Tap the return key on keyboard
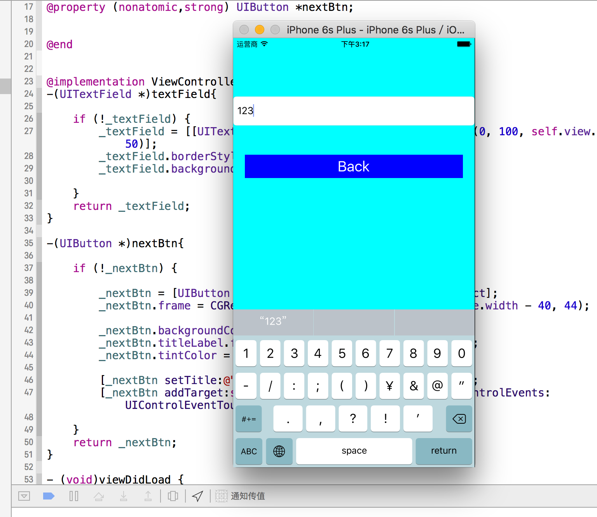The height and width of the screenshot is (517, 597). click(x=444, y=451)
